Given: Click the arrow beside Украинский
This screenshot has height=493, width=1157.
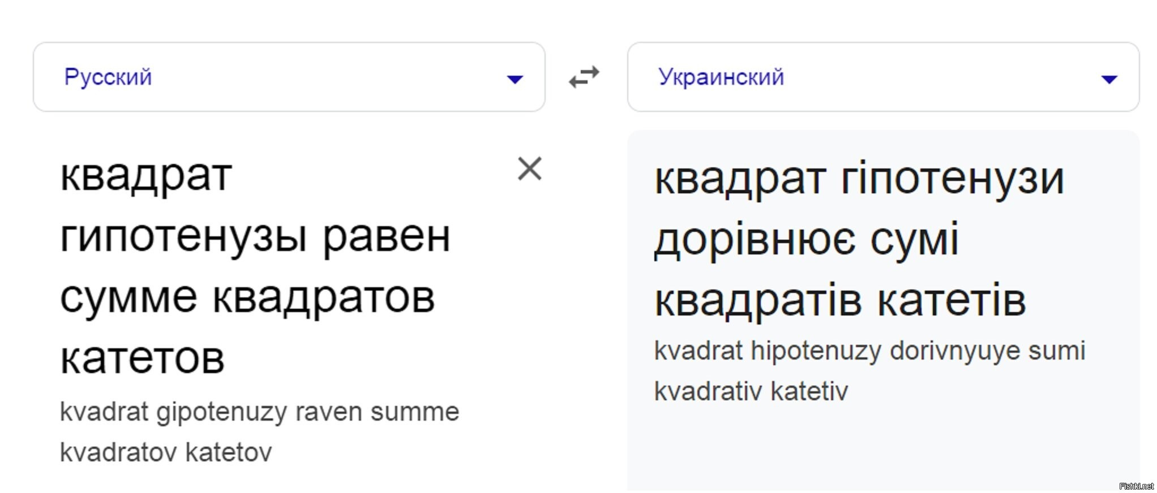Looking at the screenshot, I should click(1109, 79).
